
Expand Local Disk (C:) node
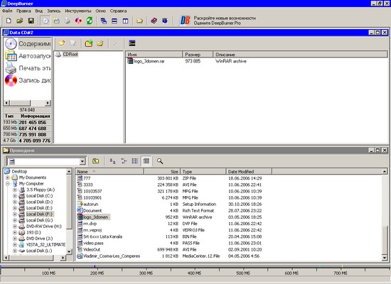[x=15, y=196]
